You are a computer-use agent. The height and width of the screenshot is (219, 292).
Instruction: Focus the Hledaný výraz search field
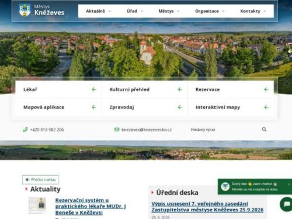[x=224, y=130]
